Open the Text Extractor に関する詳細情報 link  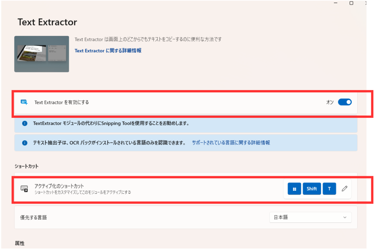coord(108,51)
